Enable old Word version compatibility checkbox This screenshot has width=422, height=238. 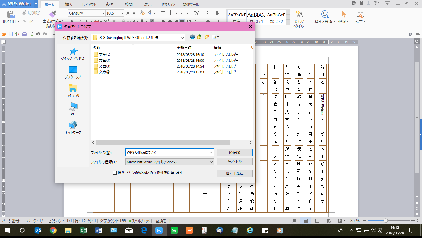click(x=115, y=173)
